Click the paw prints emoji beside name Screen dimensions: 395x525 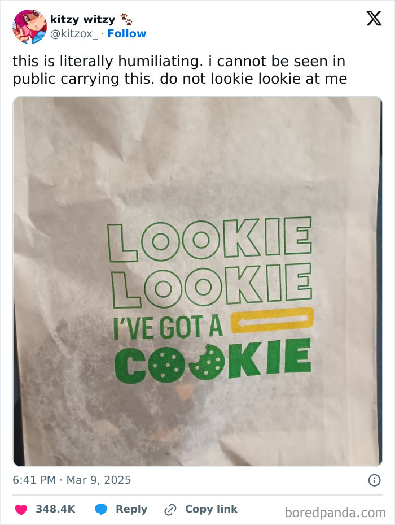pos(126,19)
